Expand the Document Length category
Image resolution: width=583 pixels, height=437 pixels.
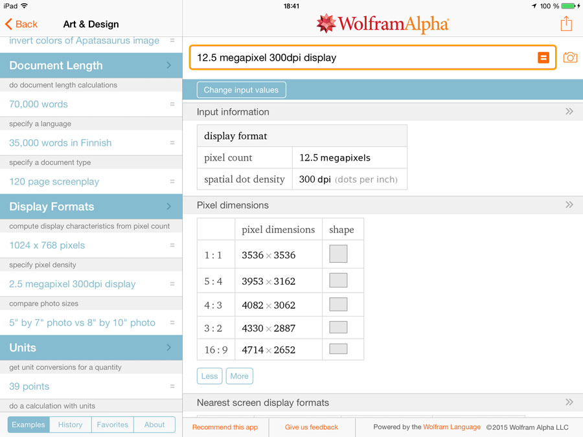coord(91,65)
